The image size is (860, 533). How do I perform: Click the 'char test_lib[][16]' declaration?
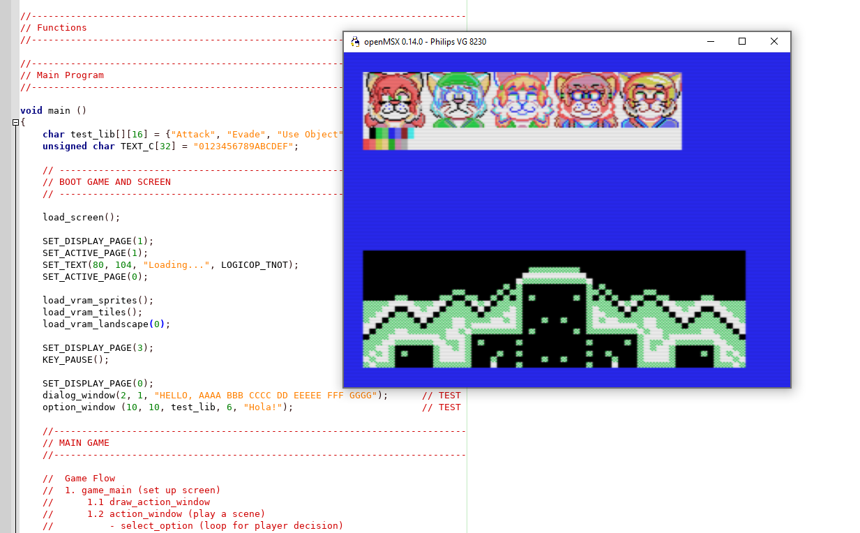pyautogui.click(x=96, y=134)
